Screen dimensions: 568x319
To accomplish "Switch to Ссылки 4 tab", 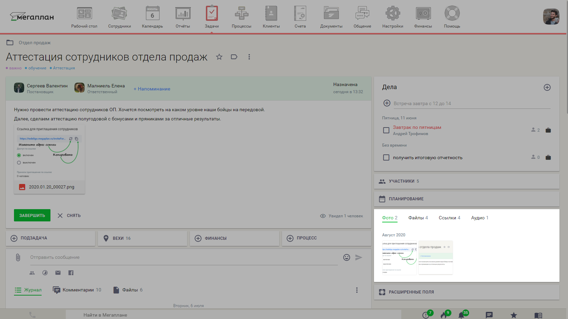I will (449, 218).
